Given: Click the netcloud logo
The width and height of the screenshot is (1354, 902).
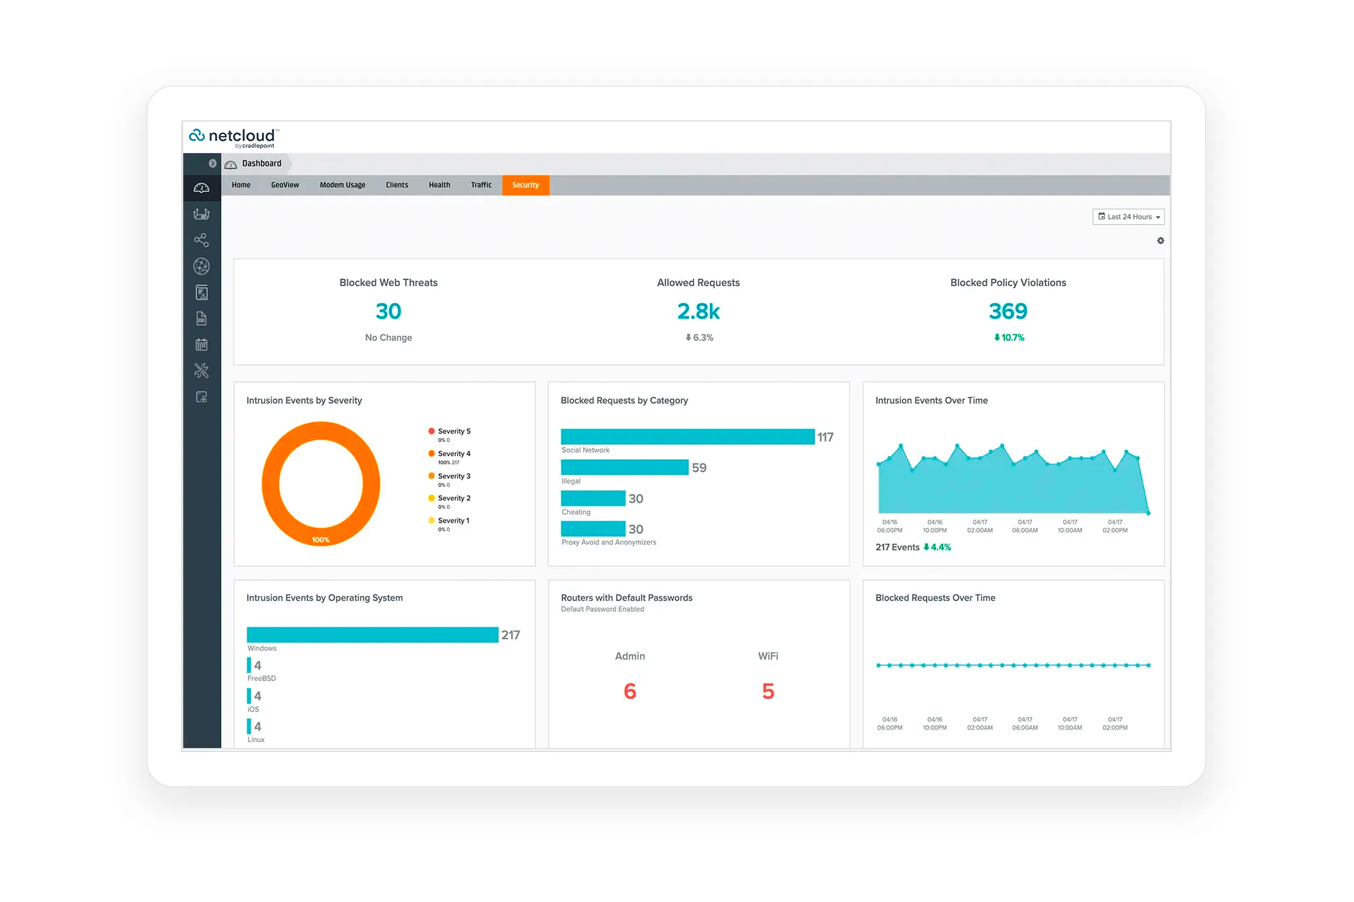Looking at the screenshot, I should click(233, 137).
